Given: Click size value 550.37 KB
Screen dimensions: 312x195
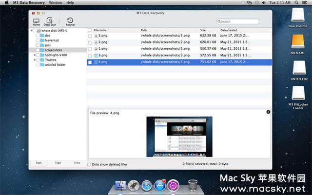Looking at the screenshot, I should point(208,49).
